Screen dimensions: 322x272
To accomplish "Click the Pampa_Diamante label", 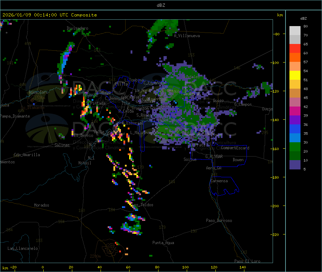I will [15, 116].
